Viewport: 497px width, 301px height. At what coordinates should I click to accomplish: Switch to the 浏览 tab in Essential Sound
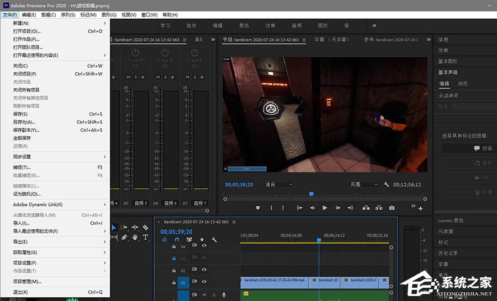coord(462,84)
